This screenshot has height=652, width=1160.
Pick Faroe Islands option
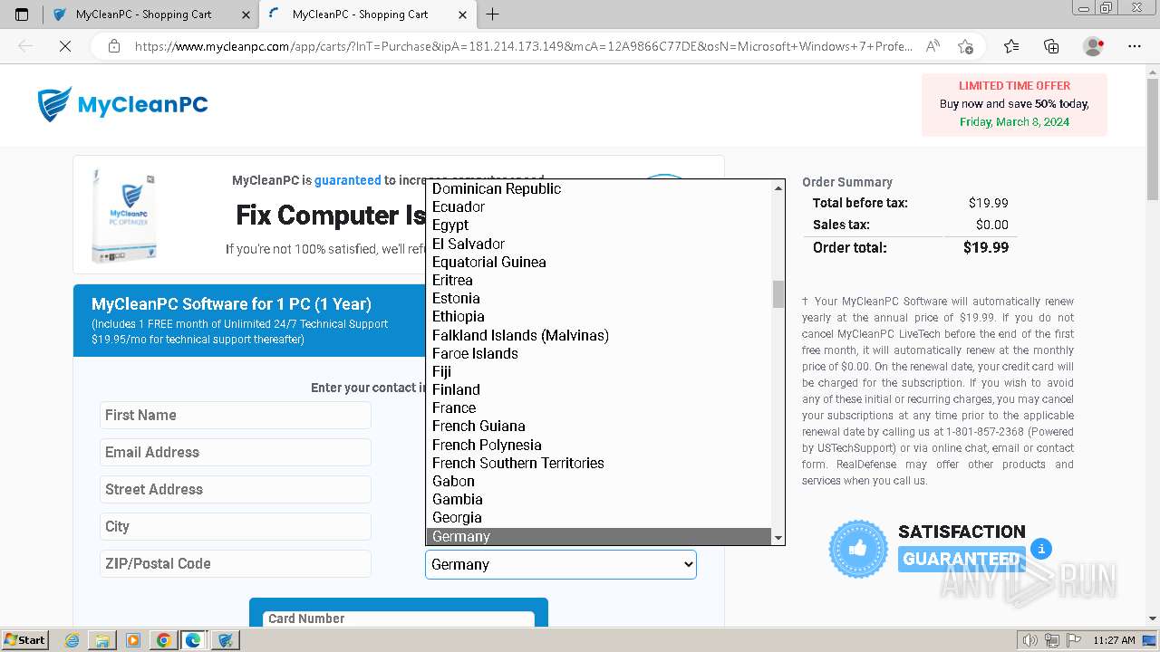598,353
